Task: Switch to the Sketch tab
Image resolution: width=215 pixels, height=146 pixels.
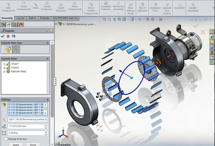Action: (32, 18)
